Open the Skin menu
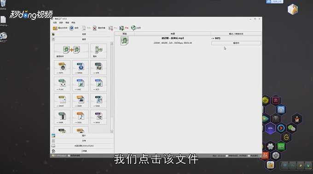Image resolution: width=313 pixels, height=174 pixels. [x=61, y=22]
